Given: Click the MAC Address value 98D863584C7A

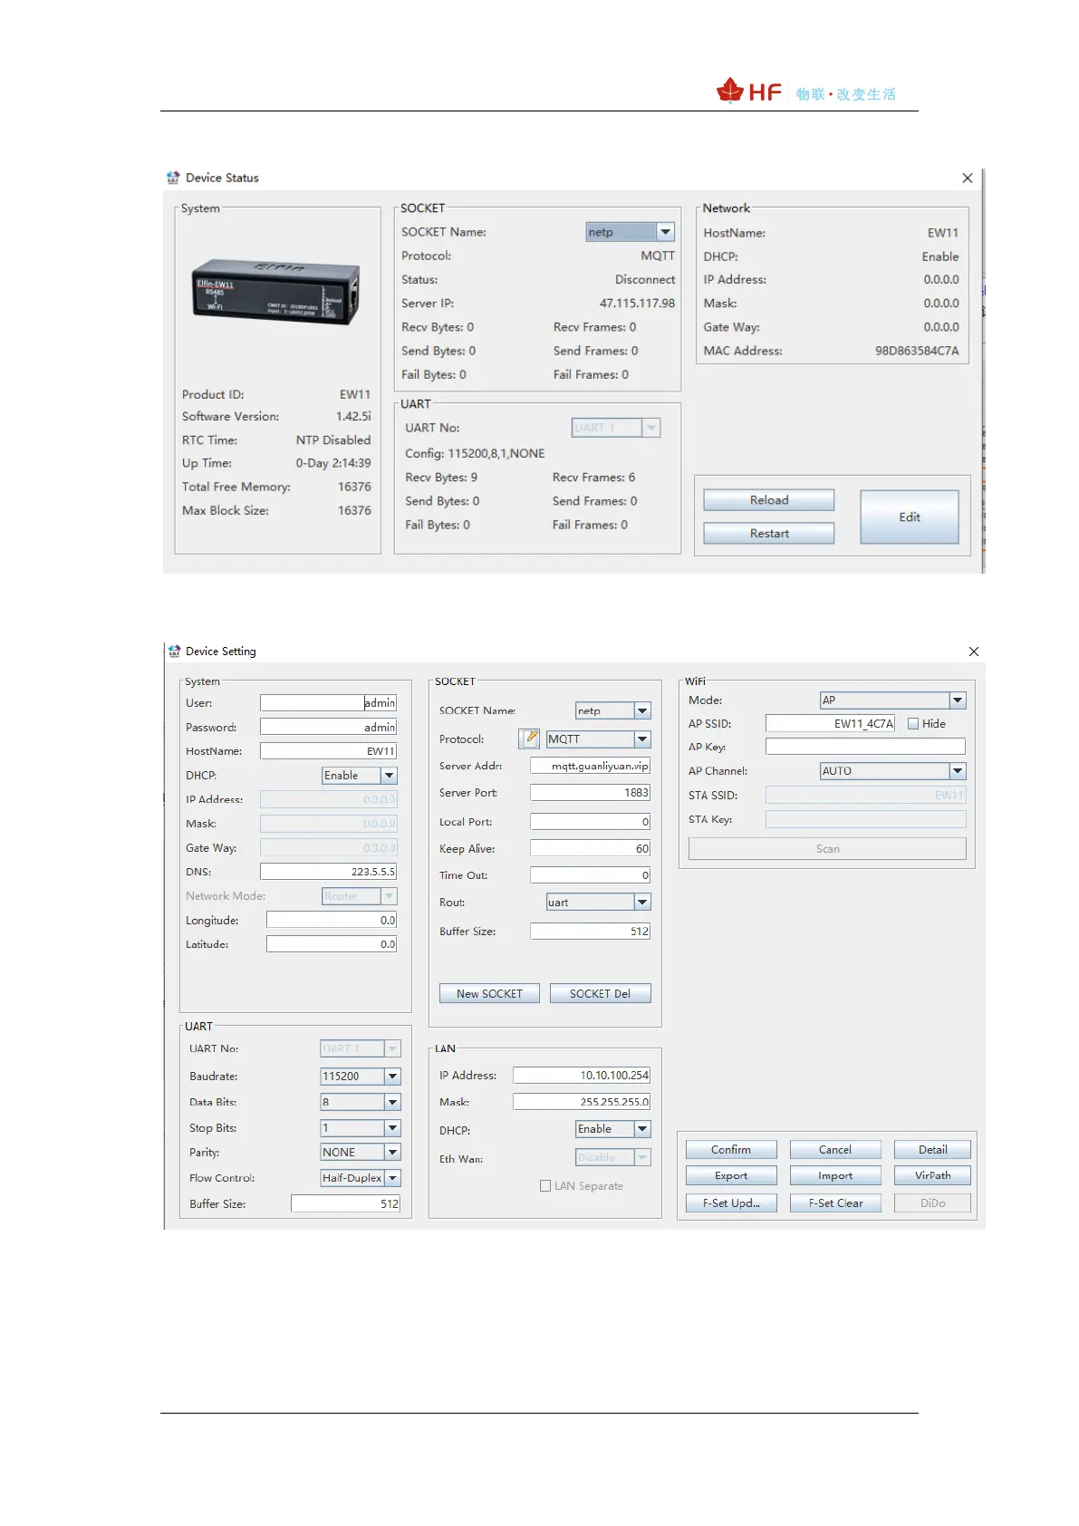Looking at the screenshot, I should point(917,351).
